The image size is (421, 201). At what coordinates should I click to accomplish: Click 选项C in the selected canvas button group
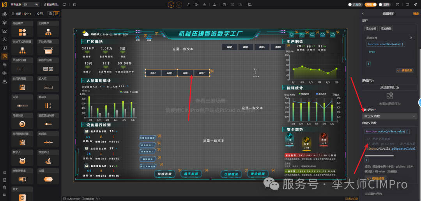point(186,73)
